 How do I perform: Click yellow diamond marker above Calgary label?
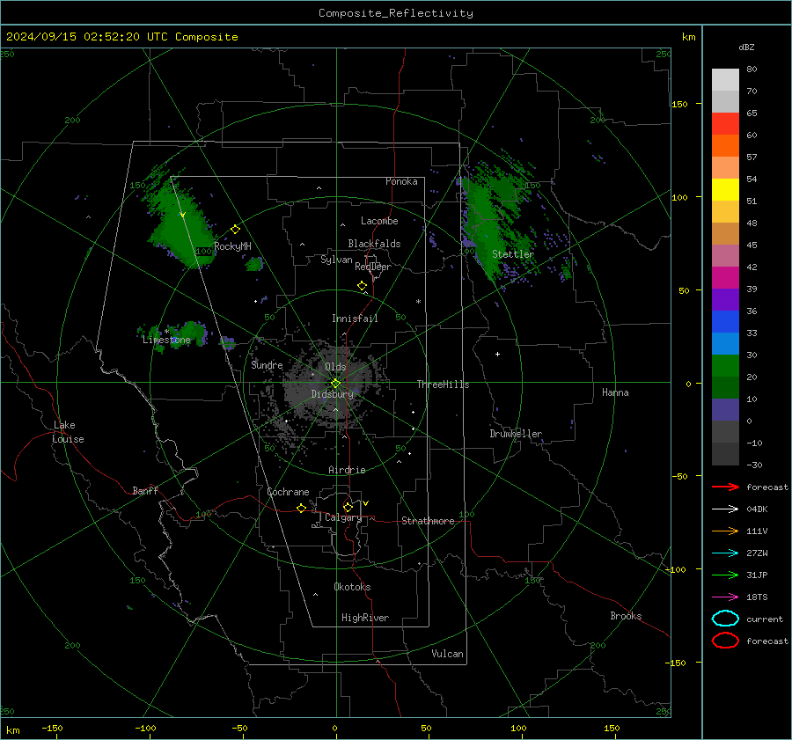[348, 507]
